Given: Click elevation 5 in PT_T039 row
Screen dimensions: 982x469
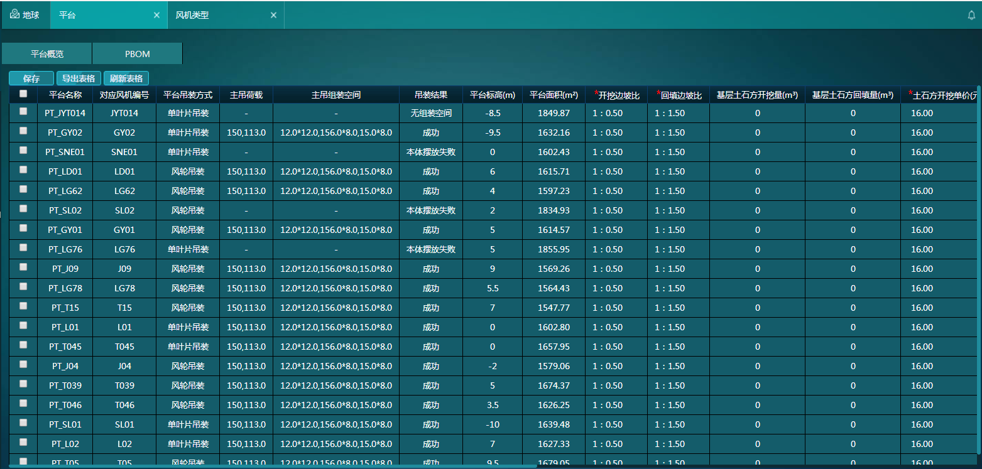Looking at the screenshot, I should tap(493, 385).
